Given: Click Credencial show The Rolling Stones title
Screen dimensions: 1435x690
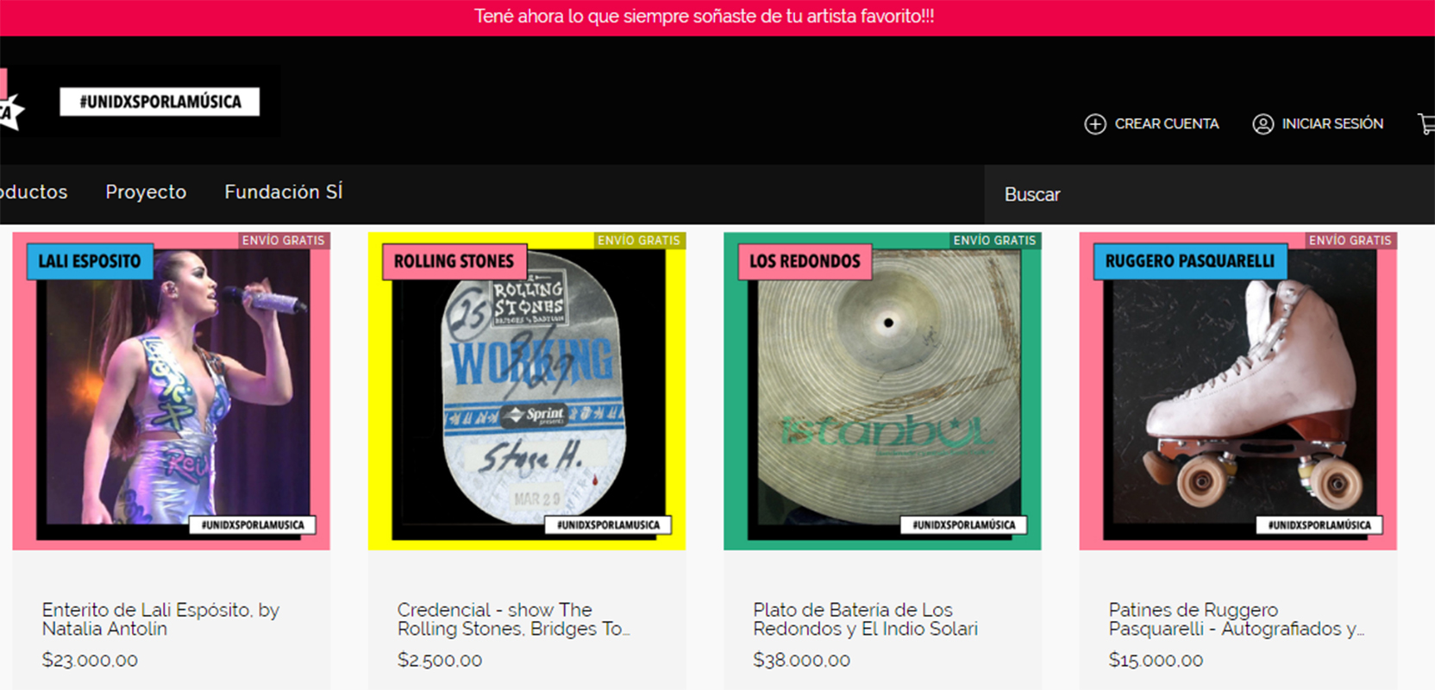Looking at the screenshot, I should 514,619.
